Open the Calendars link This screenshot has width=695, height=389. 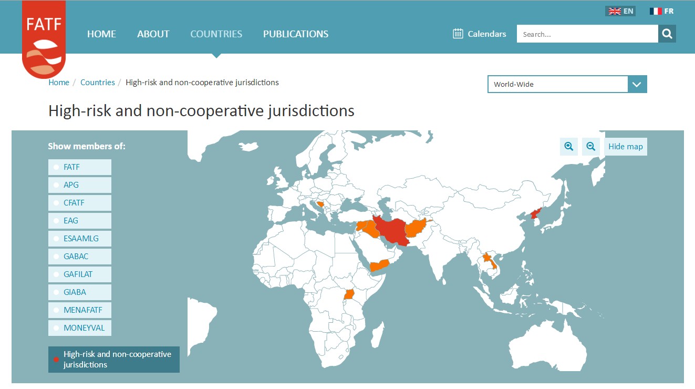click(x=480, y=34)
